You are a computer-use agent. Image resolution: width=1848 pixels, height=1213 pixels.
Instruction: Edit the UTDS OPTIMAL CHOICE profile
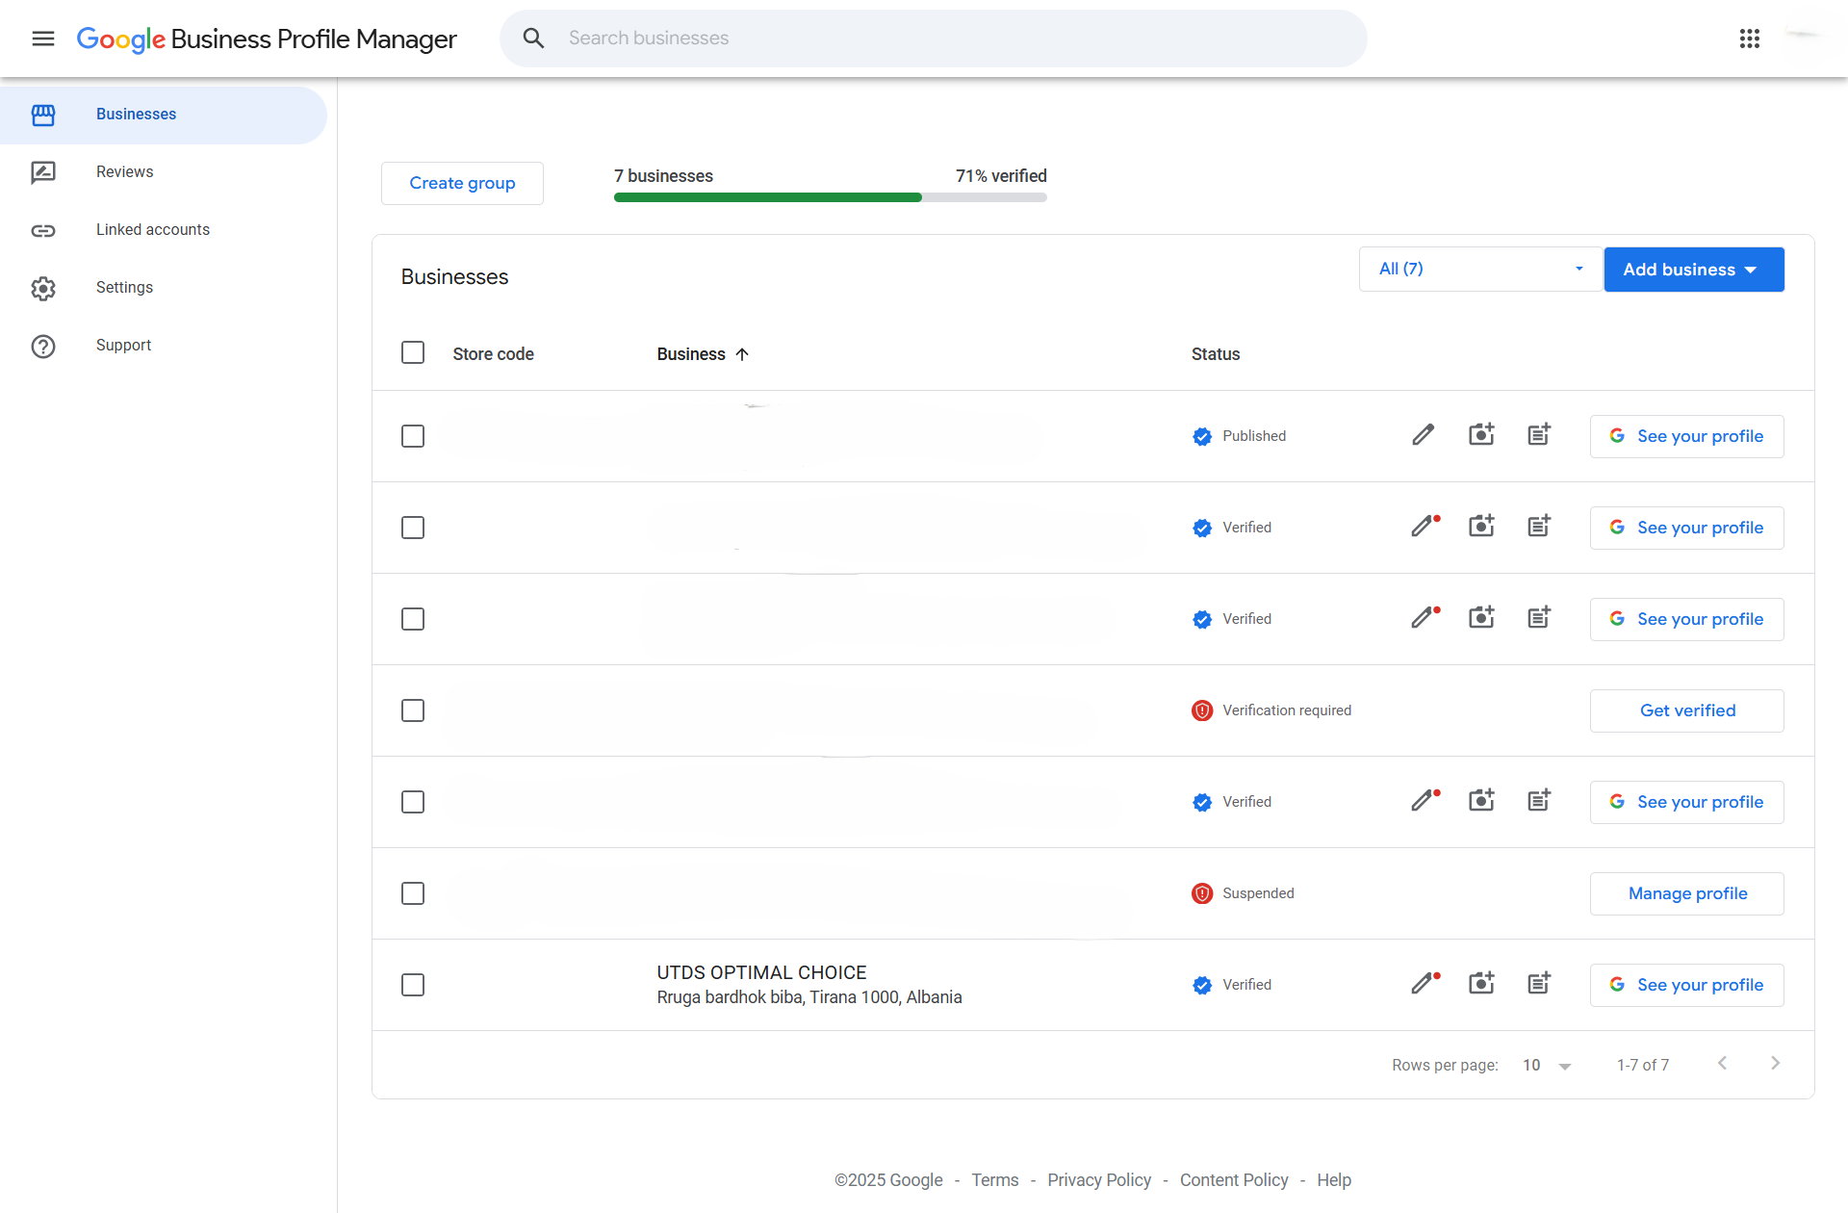coord(1425,984)
